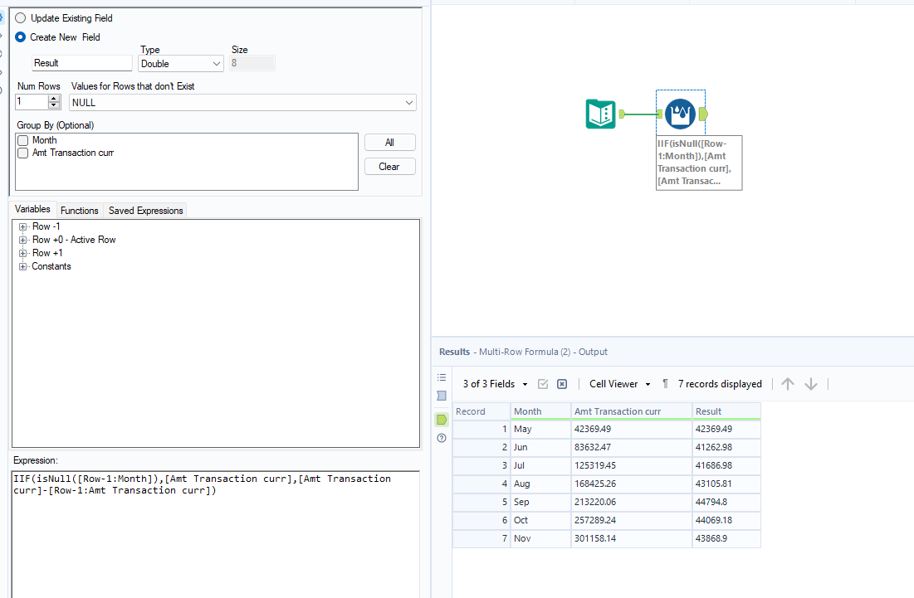Toggle whitespace display with the paragraph icon
Viewport: 914px width, 598px height.
click(664, 383)
